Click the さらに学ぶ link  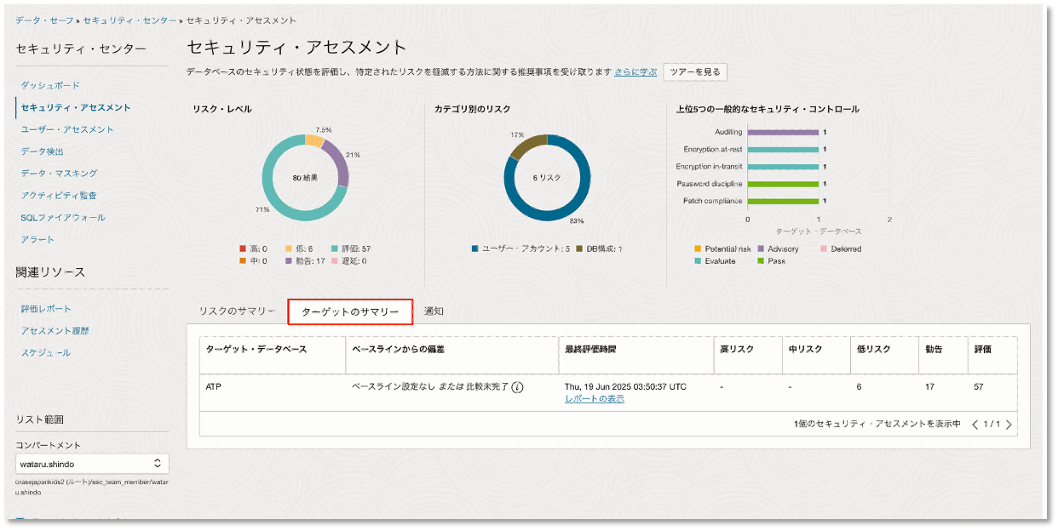(x=636, y=72)
